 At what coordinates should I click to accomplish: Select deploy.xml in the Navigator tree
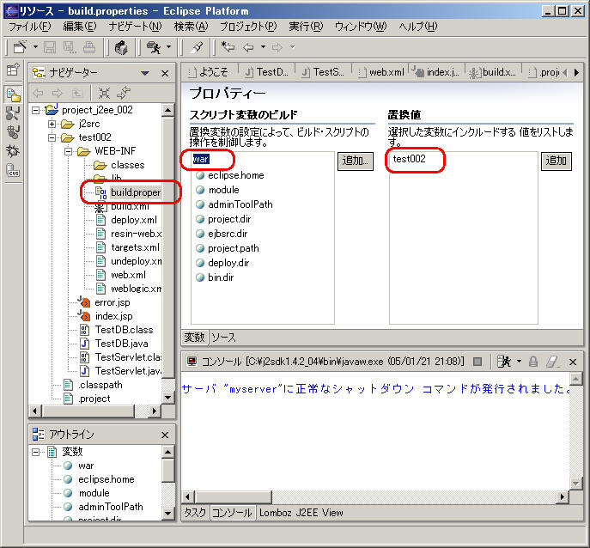133,220
